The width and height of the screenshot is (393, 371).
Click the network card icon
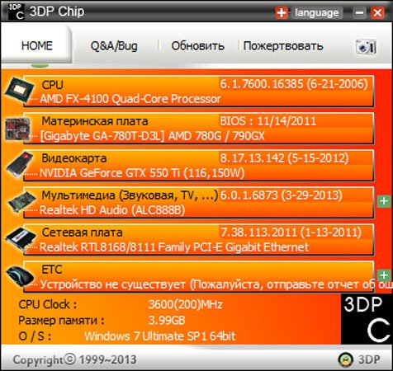click(x=21, y=240)
